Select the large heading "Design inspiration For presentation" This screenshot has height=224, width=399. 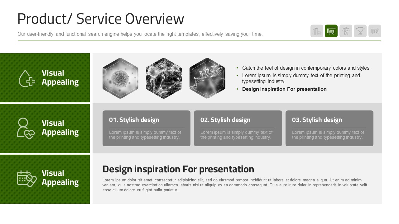[178, 169]
